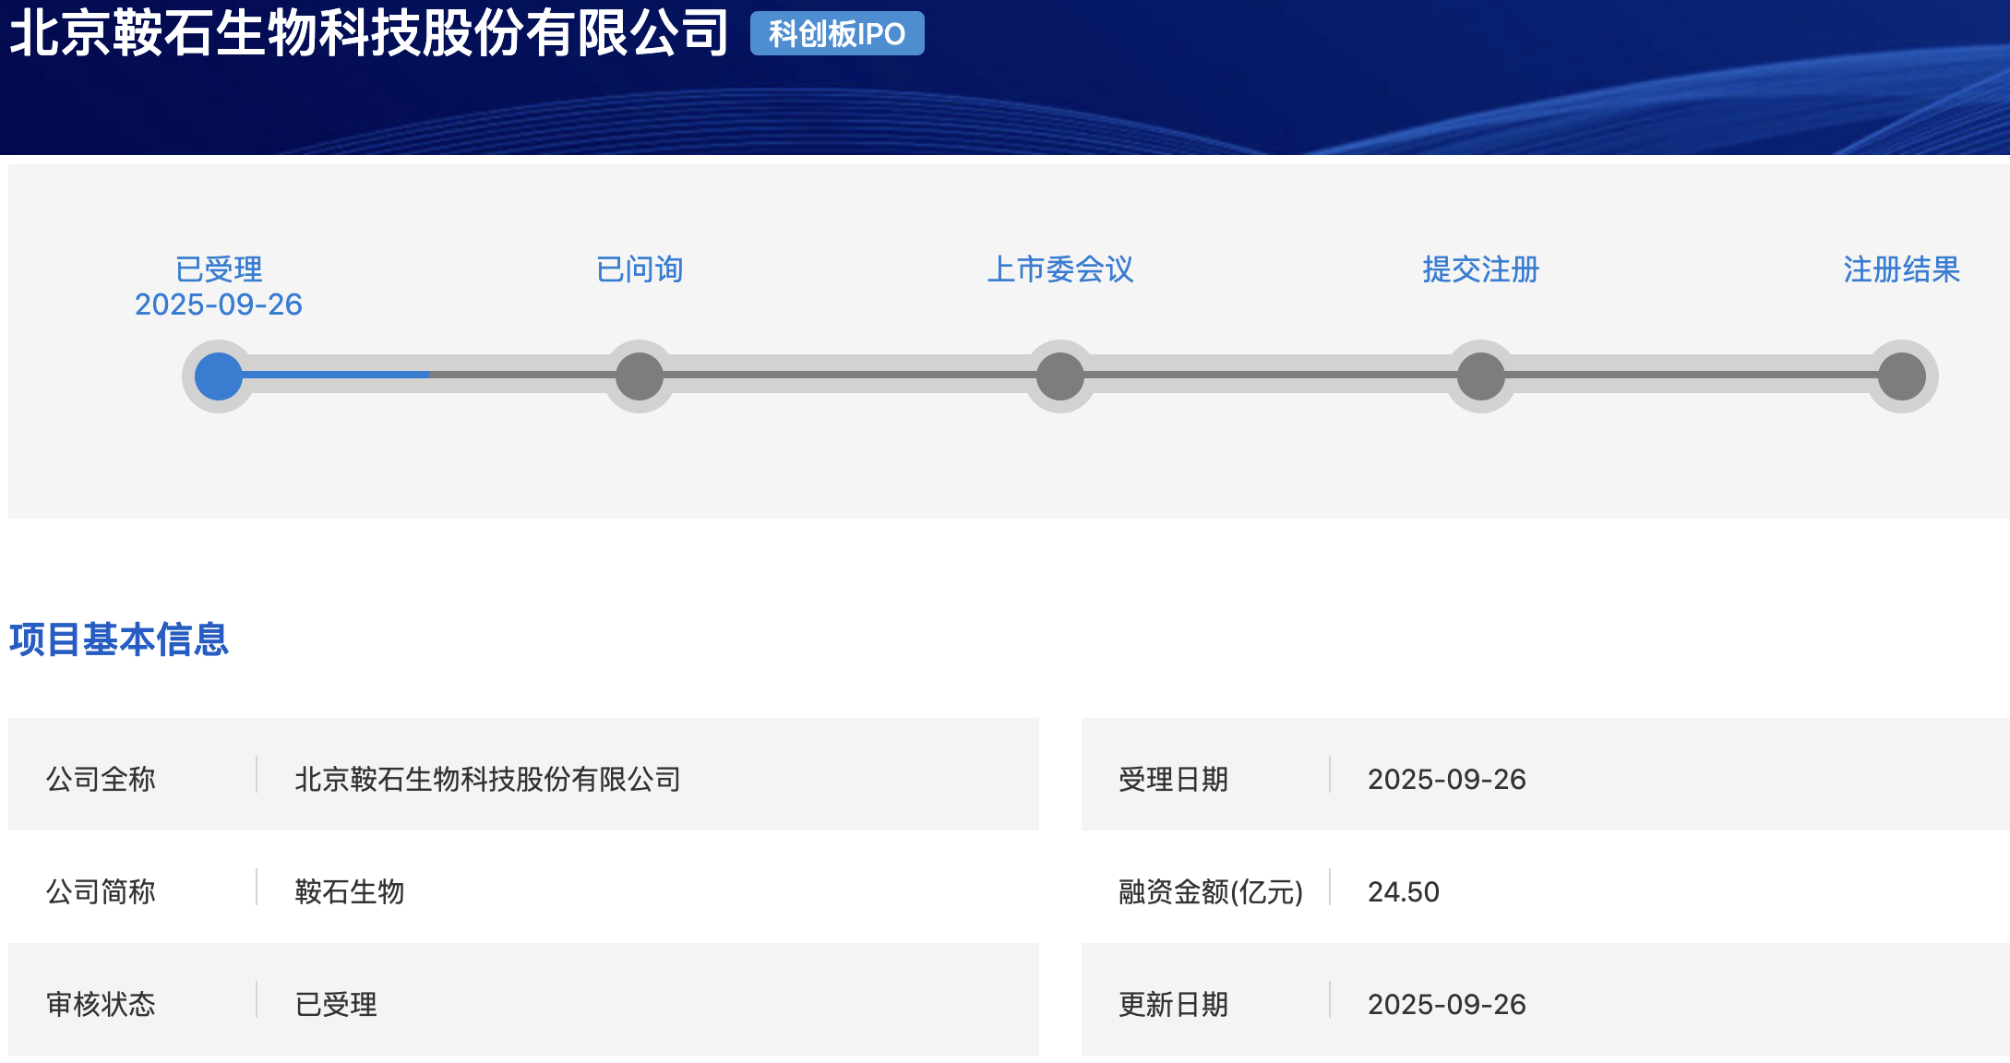Select the 提交注册 stage label
This screenshot has height=1063, width=2010.
click(1481, 269)
